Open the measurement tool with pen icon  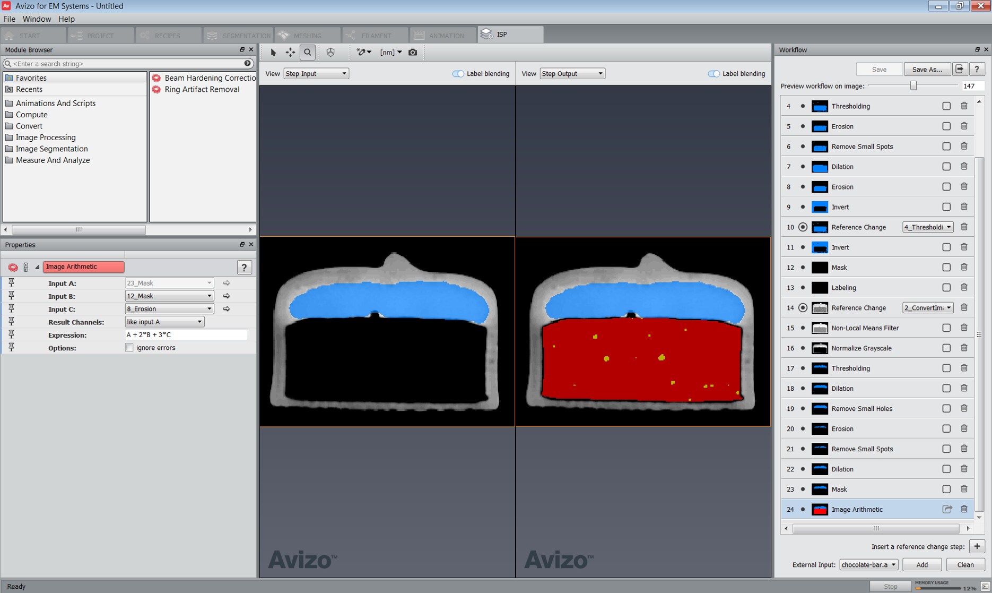coord(361,52)
